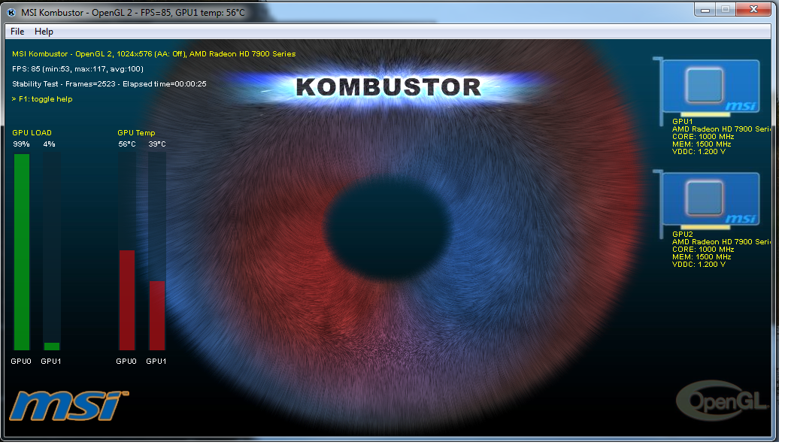Click the 'GPU Temp' heading
The width and height of the screenshot is (788, 448).
(x=136, y=132)
